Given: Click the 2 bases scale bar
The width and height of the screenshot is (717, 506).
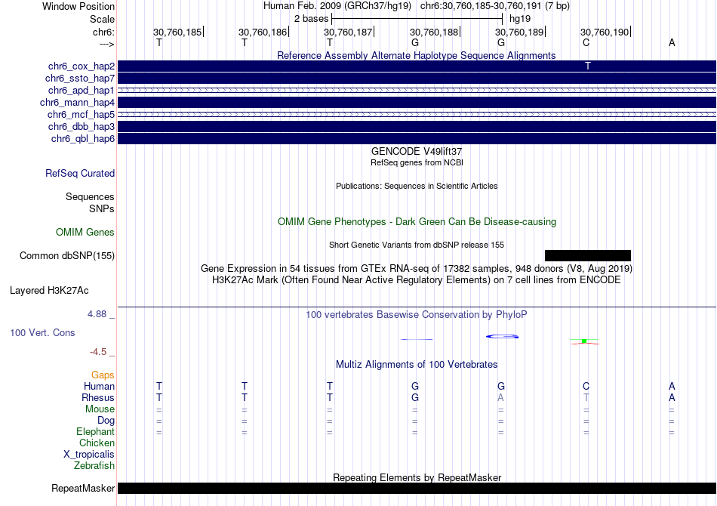Looking at the screenshot, I should tap(417, 19).
